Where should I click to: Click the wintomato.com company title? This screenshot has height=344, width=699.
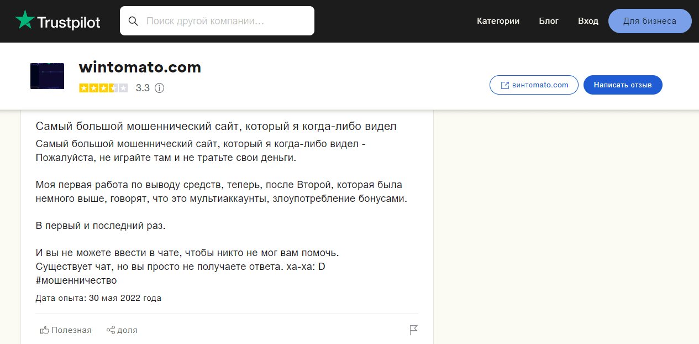[x=140, y=67]
